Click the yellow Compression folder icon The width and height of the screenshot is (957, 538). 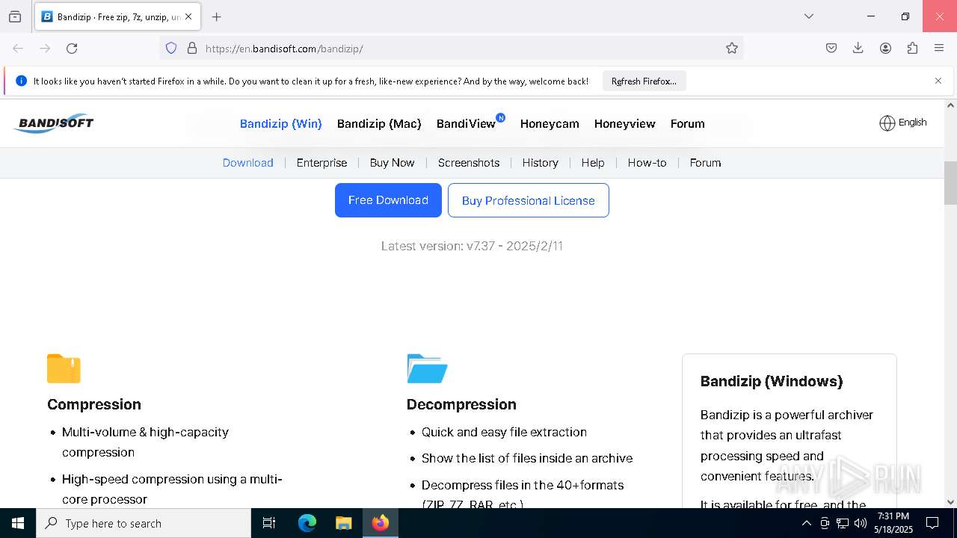coord(64,368)
